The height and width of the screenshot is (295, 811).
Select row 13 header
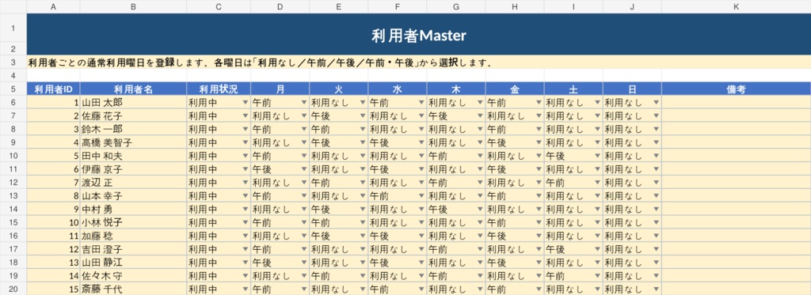[x=13, y=196]
